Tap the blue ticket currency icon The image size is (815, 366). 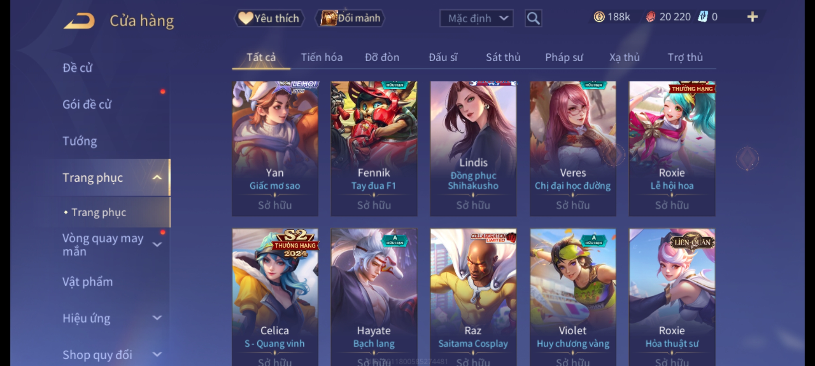(703, 17)
